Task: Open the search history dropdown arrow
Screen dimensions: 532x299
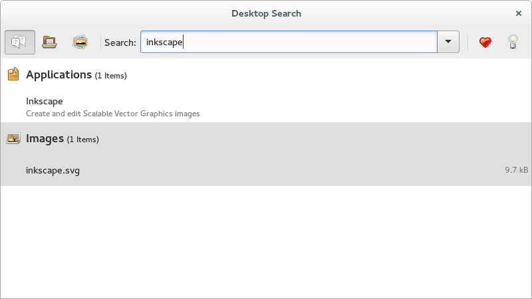Action: [x=448, y=42]
